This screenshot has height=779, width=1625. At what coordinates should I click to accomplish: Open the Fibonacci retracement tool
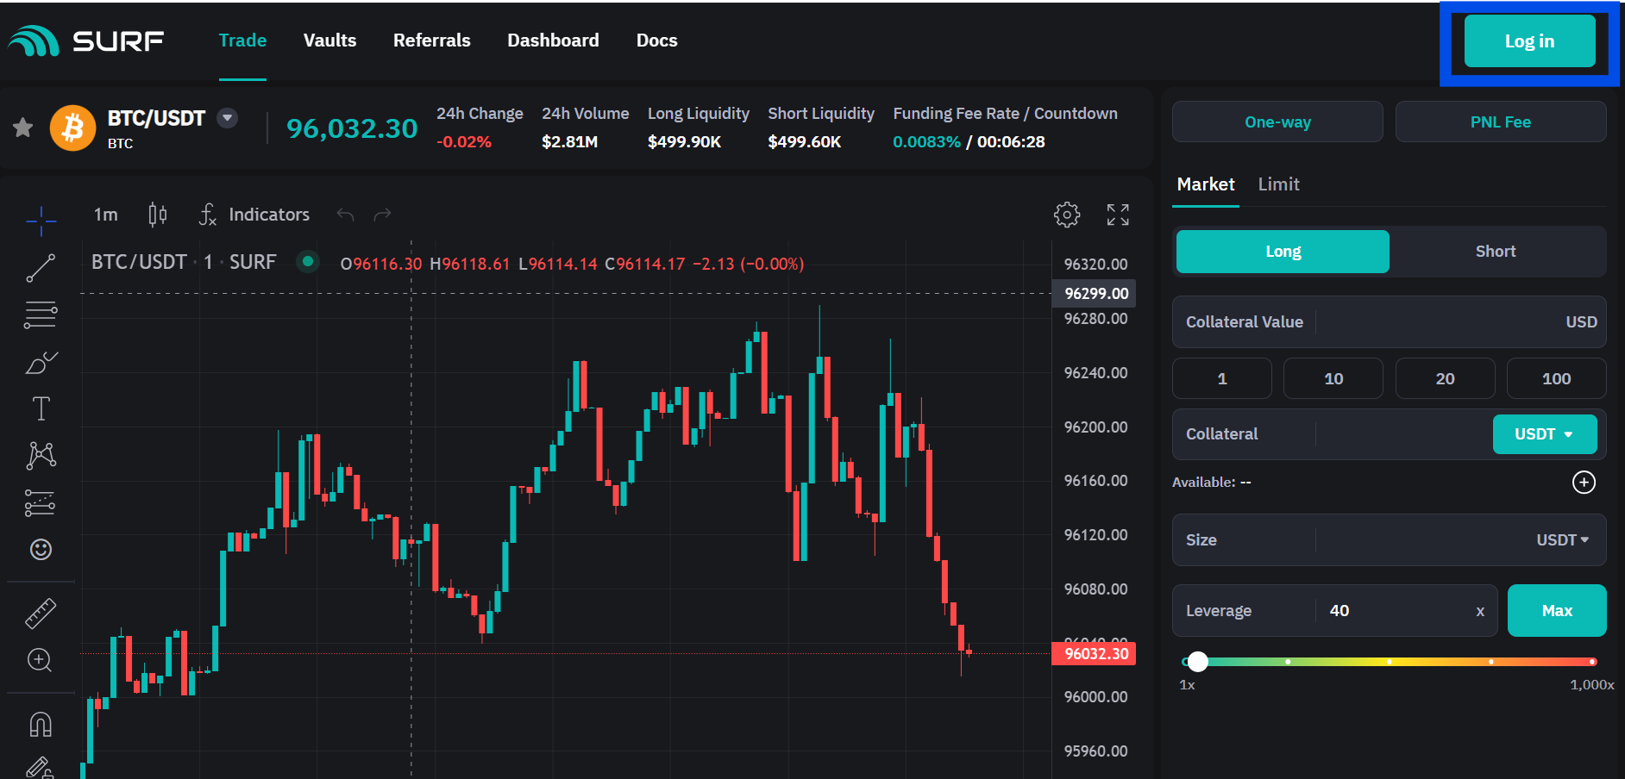pyautogui.click(x=41, y=315)
